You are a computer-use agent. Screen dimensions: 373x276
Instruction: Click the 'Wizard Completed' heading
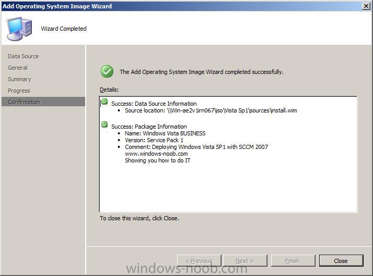pos(64,29)
